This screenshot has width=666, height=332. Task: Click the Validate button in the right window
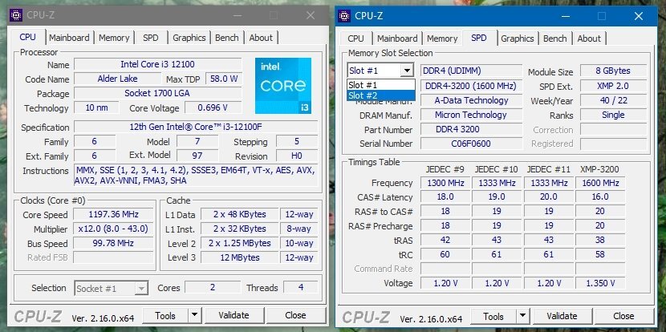point(562,316)
